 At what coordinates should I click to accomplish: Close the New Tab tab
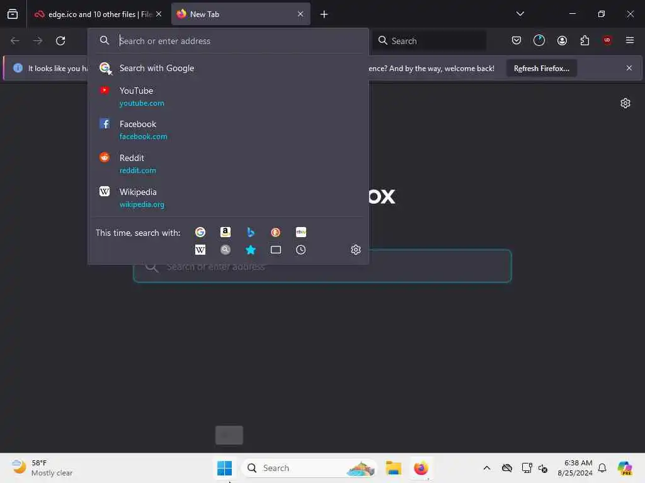300,14
